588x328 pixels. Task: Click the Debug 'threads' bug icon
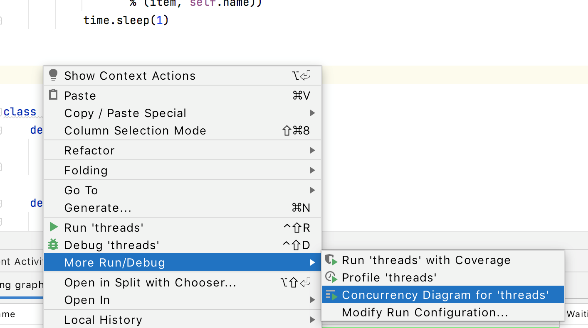(x=53, y=244)
